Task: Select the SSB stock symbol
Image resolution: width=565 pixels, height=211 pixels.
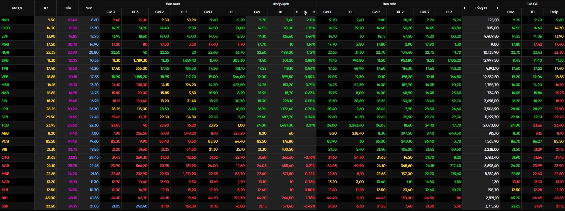Action: click(x=5, y=206)
